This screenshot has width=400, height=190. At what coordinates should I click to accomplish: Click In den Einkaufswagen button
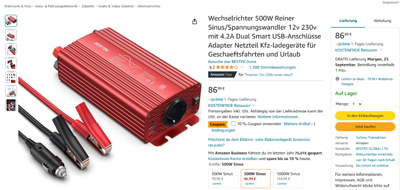pos(365,116)
